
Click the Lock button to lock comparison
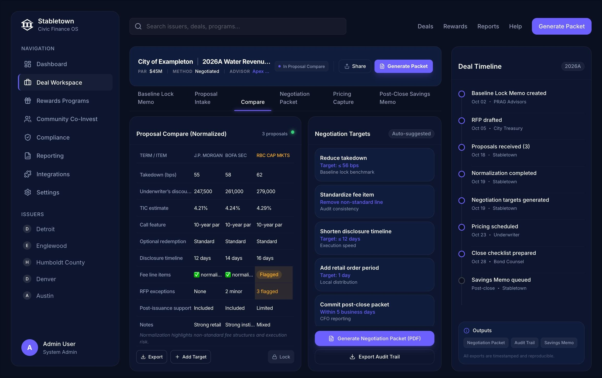pyautogui.click(x=281, y=357)
